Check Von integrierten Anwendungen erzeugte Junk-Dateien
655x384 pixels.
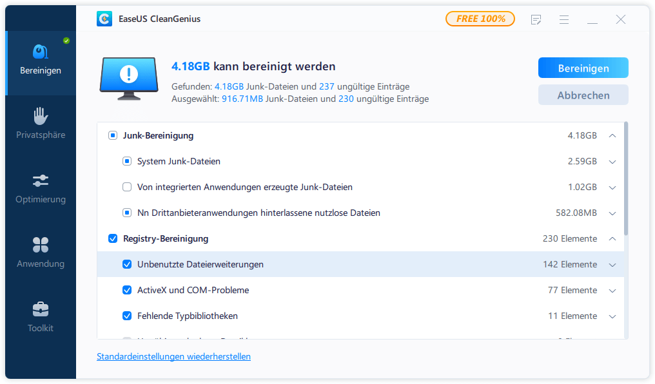[x=127, y=187]
